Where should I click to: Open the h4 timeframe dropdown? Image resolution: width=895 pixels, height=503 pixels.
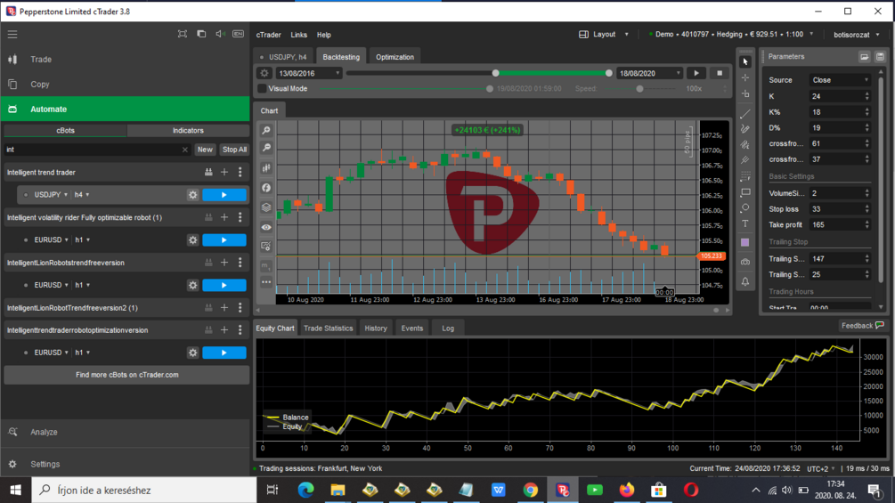82,195
